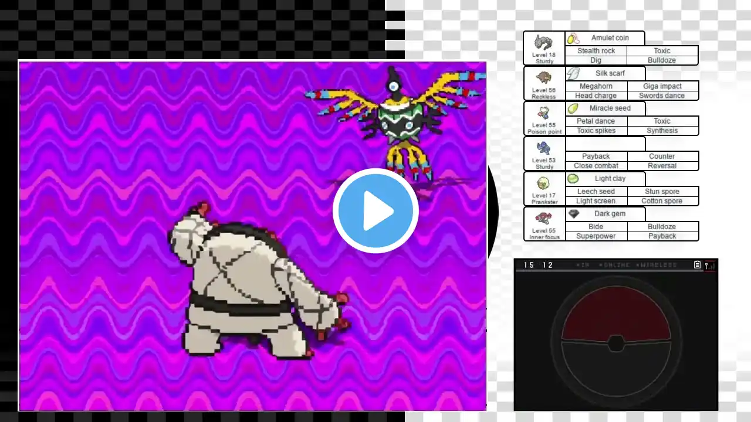
Task: Click the Amulet coin item icon
Action: [x=573, y=38]
